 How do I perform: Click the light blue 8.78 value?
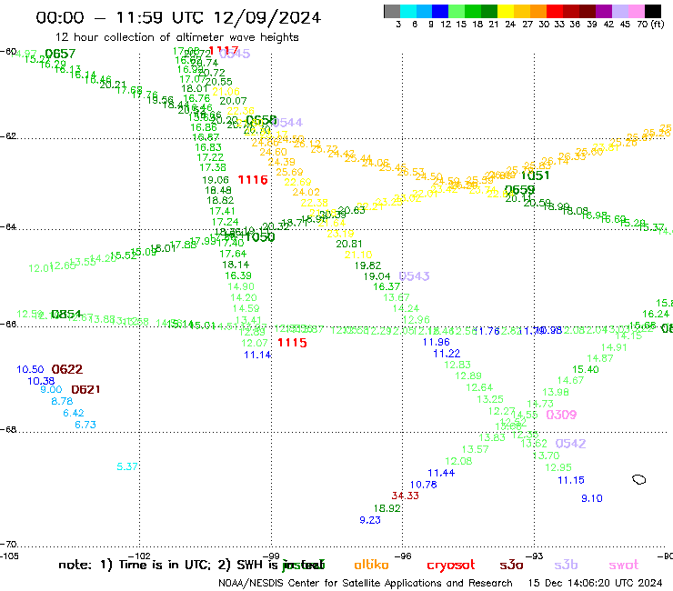(x=62, y=401)
